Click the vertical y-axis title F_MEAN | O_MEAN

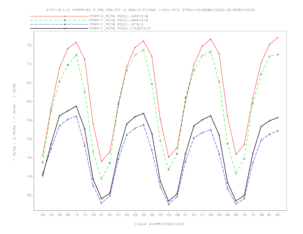[15, 122]
